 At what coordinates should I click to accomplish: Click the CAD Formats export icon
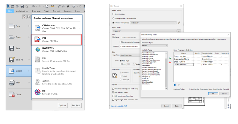(x=37, y=28)
